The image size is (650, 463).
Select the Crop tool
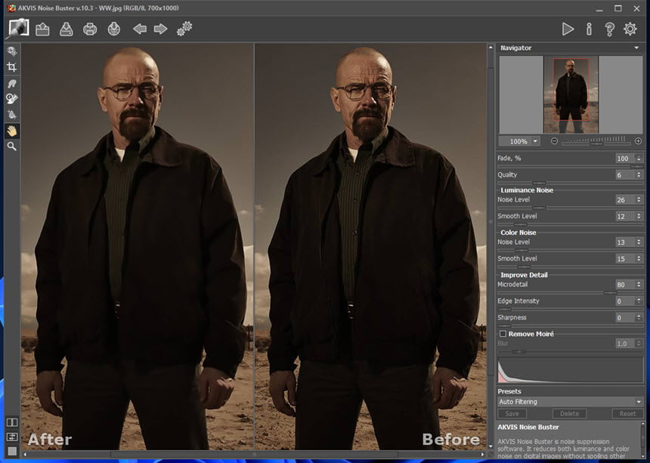click(11, 67)
